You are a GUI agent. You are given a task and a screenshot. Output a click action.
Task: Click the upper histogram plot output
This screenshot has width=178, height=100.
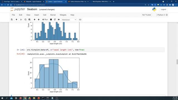coord(53,33)
